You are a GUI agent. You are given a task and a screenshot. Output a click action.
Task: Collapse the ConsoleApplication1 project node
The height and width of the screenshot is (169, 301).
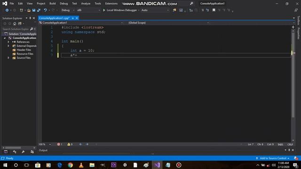[5, 38]
